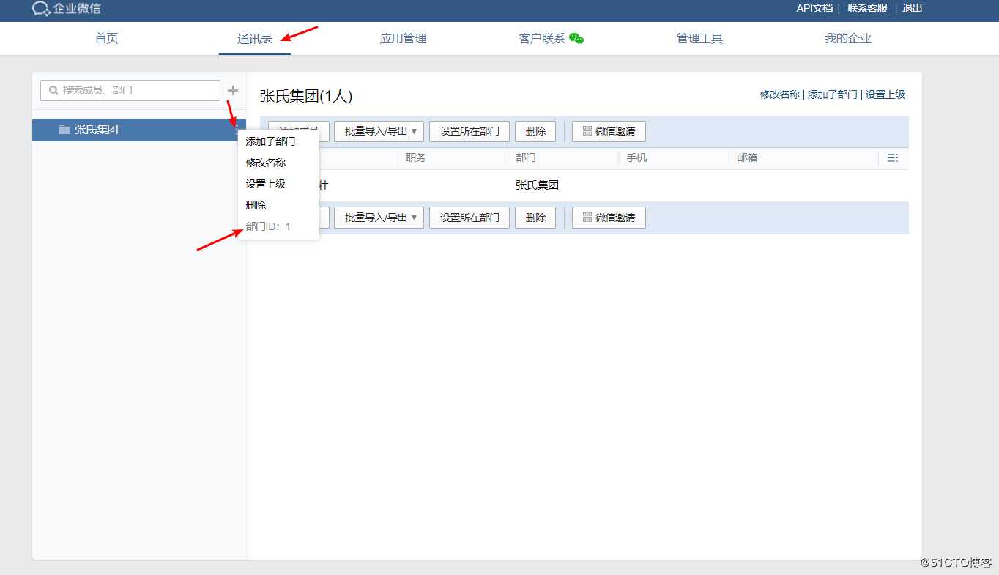Open the 应用管理 tab
This screenshot has width=999, height=575.
click(x=403, y=38)
